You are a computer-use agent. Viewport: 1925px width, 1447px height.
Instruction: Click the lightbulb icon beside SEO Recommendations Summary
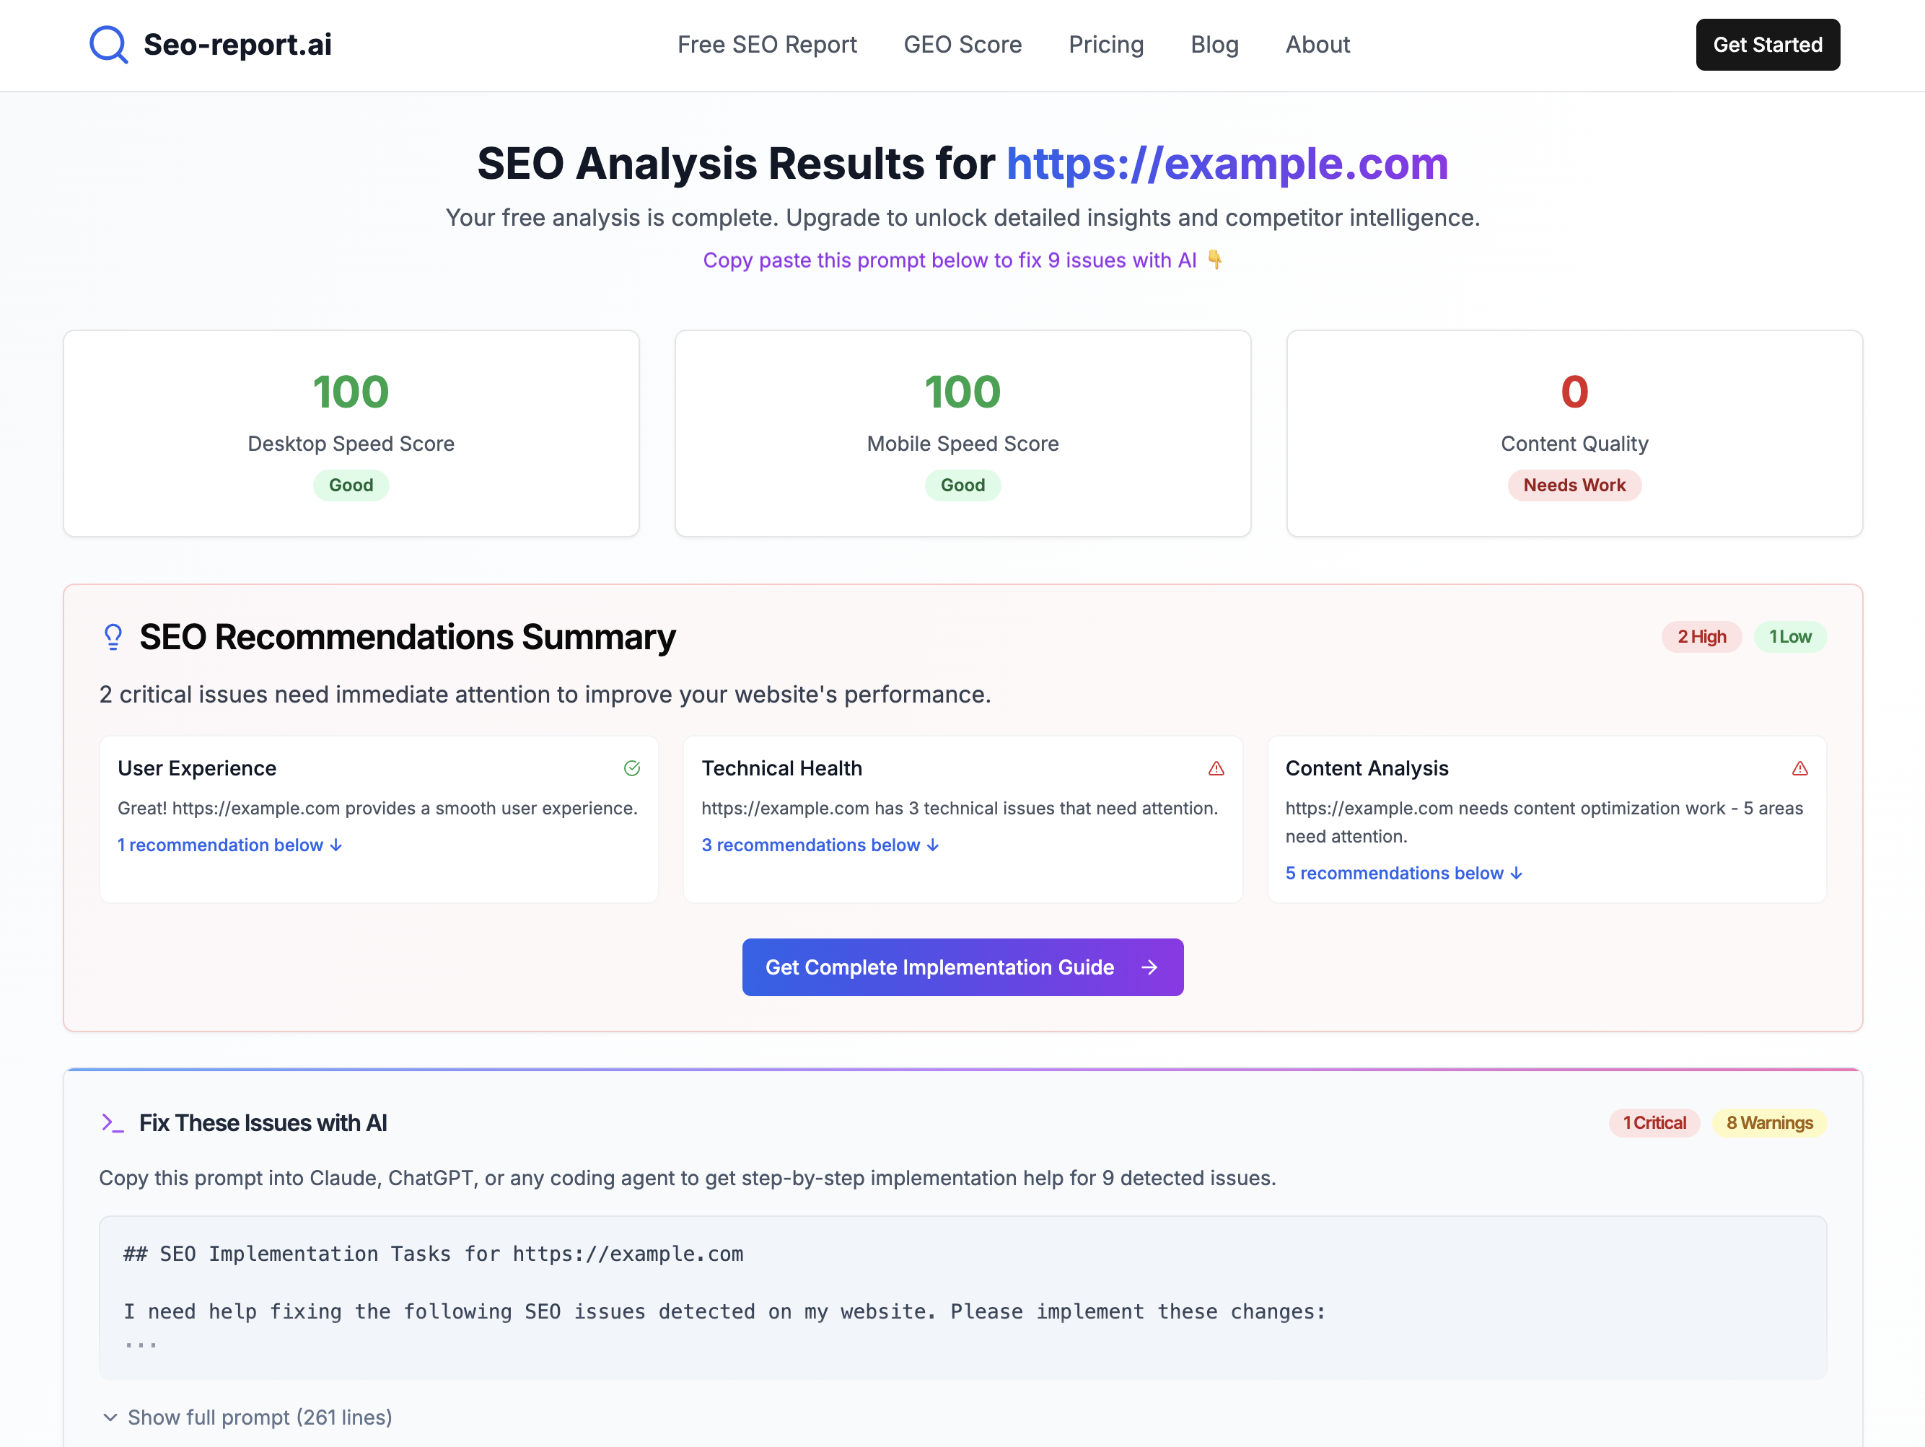[x=113, y=636]
